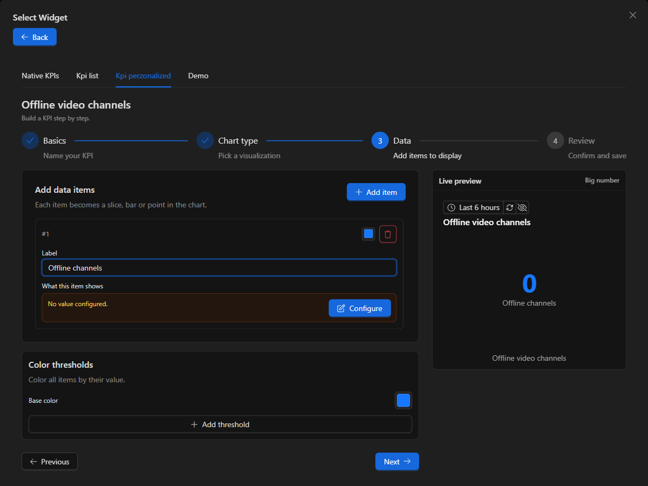Image resolution: width=648 pixels, height=486 pixels.
Task: Proceed with the Next button
Action: tap(397, 462)
